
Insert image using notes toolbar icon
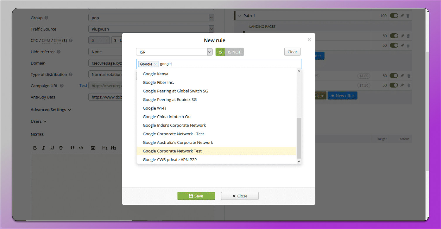point(93,148)
